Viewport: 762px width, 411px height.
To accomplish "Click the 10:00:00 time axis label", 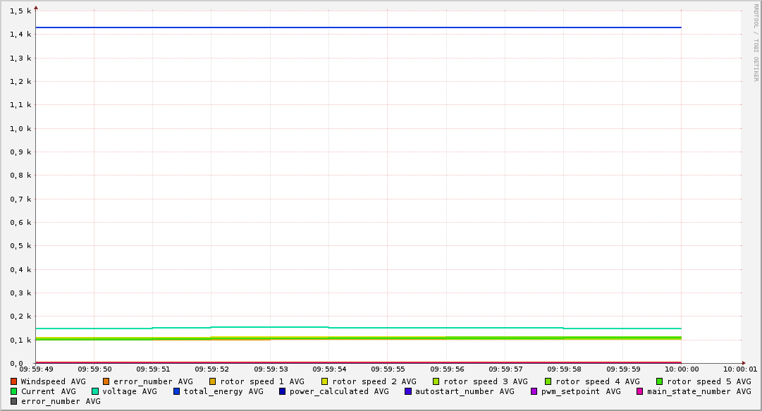I will point(681,369).
